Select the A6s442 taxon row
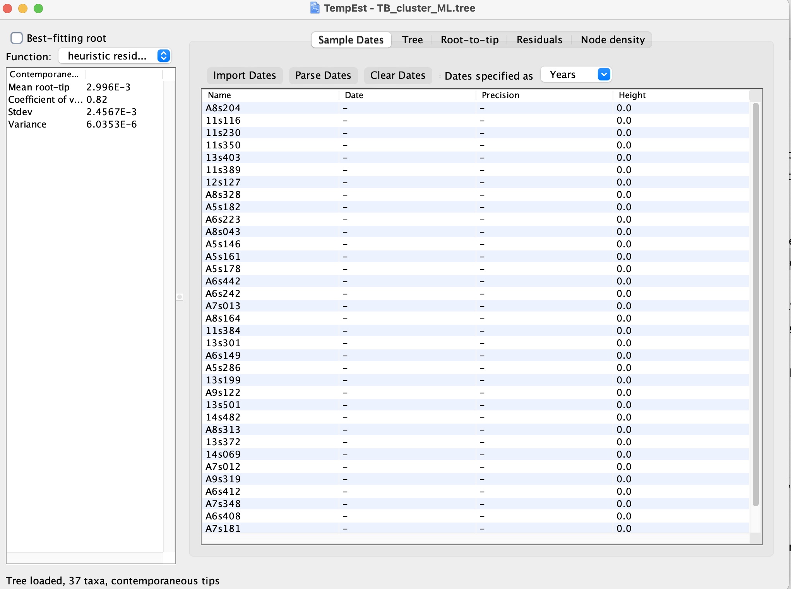The image size is (791, 589). [475, 281]
